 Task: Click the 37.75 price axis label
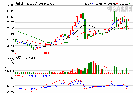tap(10, 22)
